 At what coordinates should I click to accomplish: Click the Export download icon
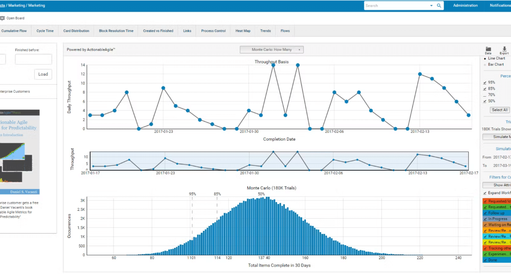coord(504,49)
